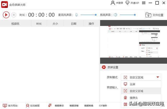
Task: Click the 未登录 login text
Action: tap(120, 3)
